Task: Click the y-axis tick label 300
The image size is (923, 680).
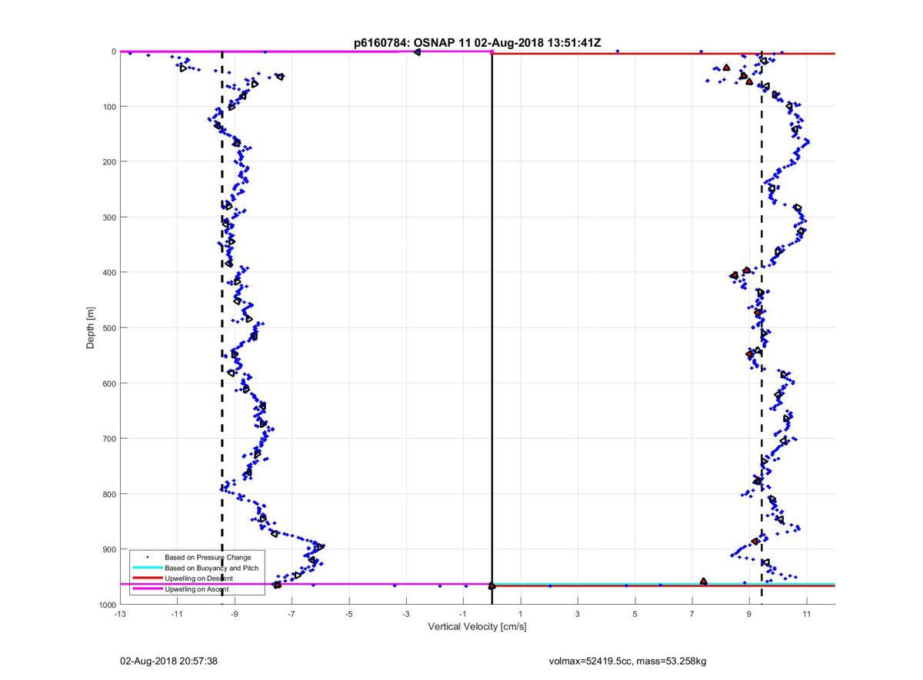Action: click(109, 217)
